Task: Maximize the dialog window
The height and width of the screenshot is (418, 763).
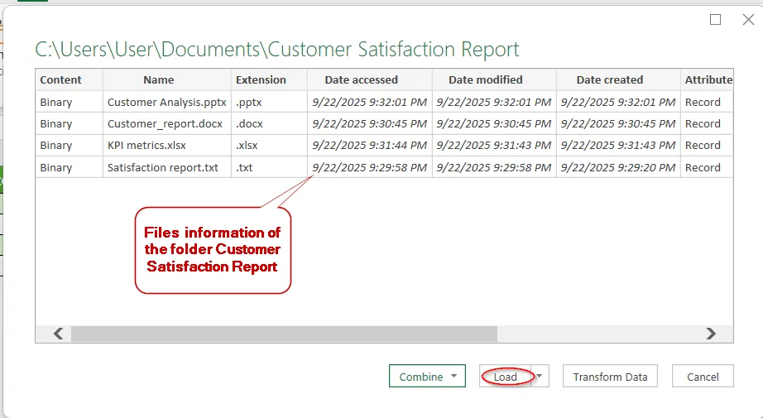Action: [715, 20]
